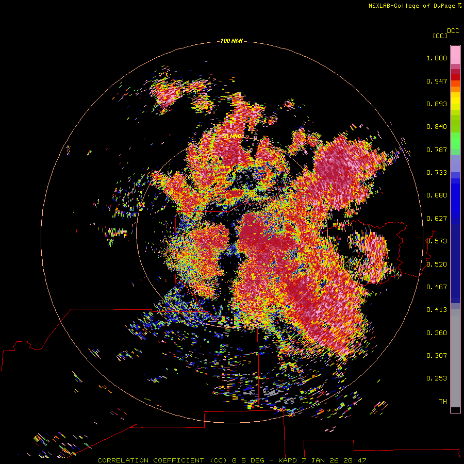Select the 0.787 color scale value
The width and height of the screenshot is (464, 464).
pyautogui.click(x=437, y=150)
